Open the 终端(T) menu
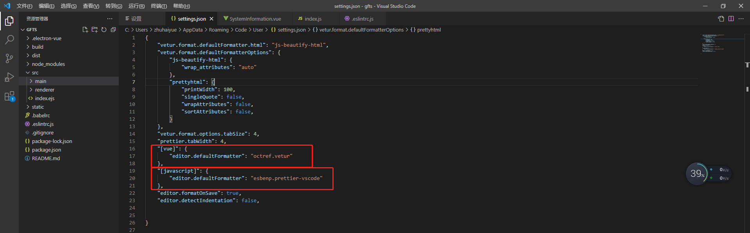The width and height of the screenshot is (750, 233). pos(159,6)
